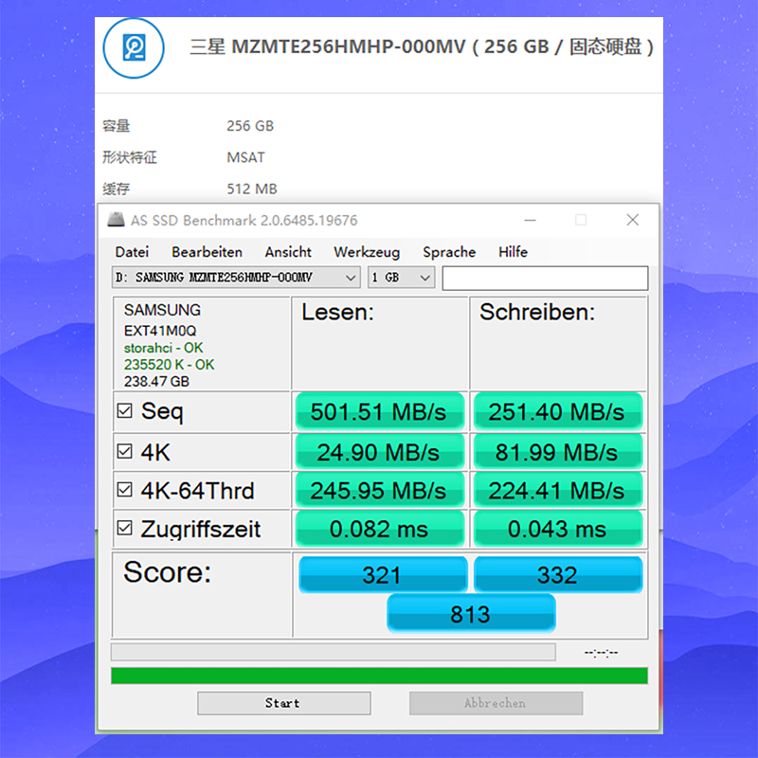The image size is (758, 758).
Task: Start the benchmark with Start button
Action: pos(283,703)
